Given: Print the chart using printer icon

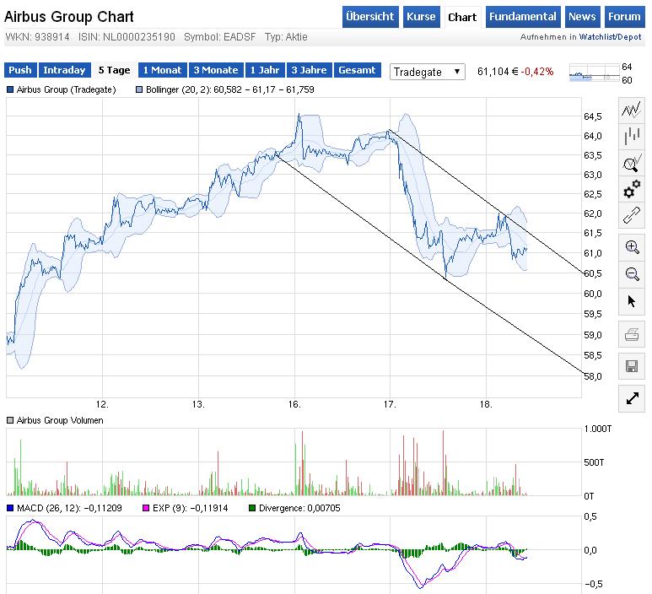Looking at the screenshot, I should point(631,335).
